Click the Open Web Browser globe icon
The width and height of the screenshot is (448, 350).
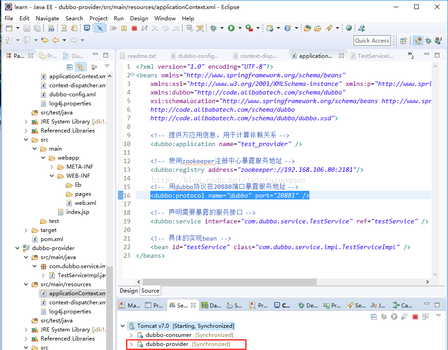pyautogui.click(x=349, y=28)
